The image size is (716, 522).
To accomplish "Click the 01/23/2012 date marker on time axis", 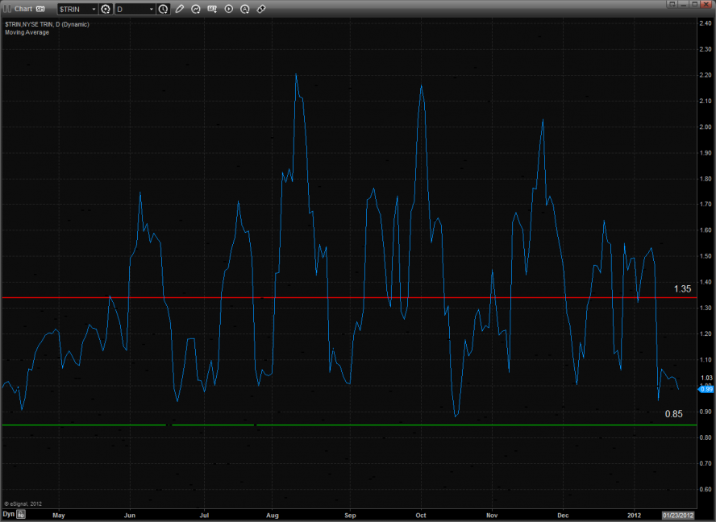I will (678, 516).
